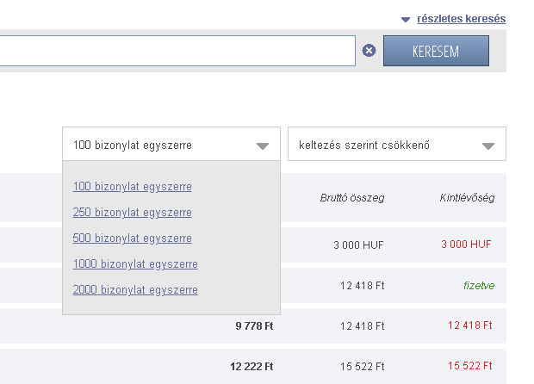Choose 250 bizonylat egyszerre option
The height and width of the screenshot is (384, 534).
tap(132, 213)
